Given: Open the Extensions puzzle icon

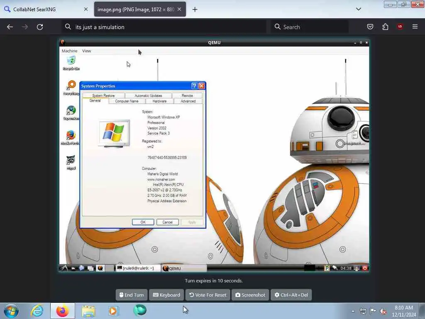Looking at the screenshot, I should click(x=385, y=27).
